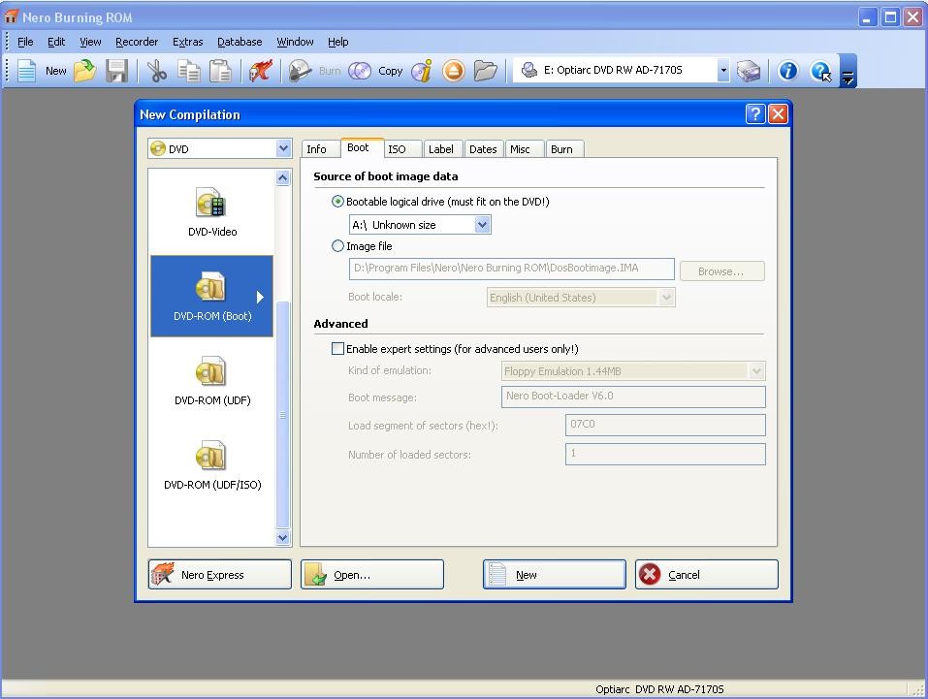This screenshot has height=699, width=928.
Task: Open the file browser folder icon
Action: tap(485, 71)
